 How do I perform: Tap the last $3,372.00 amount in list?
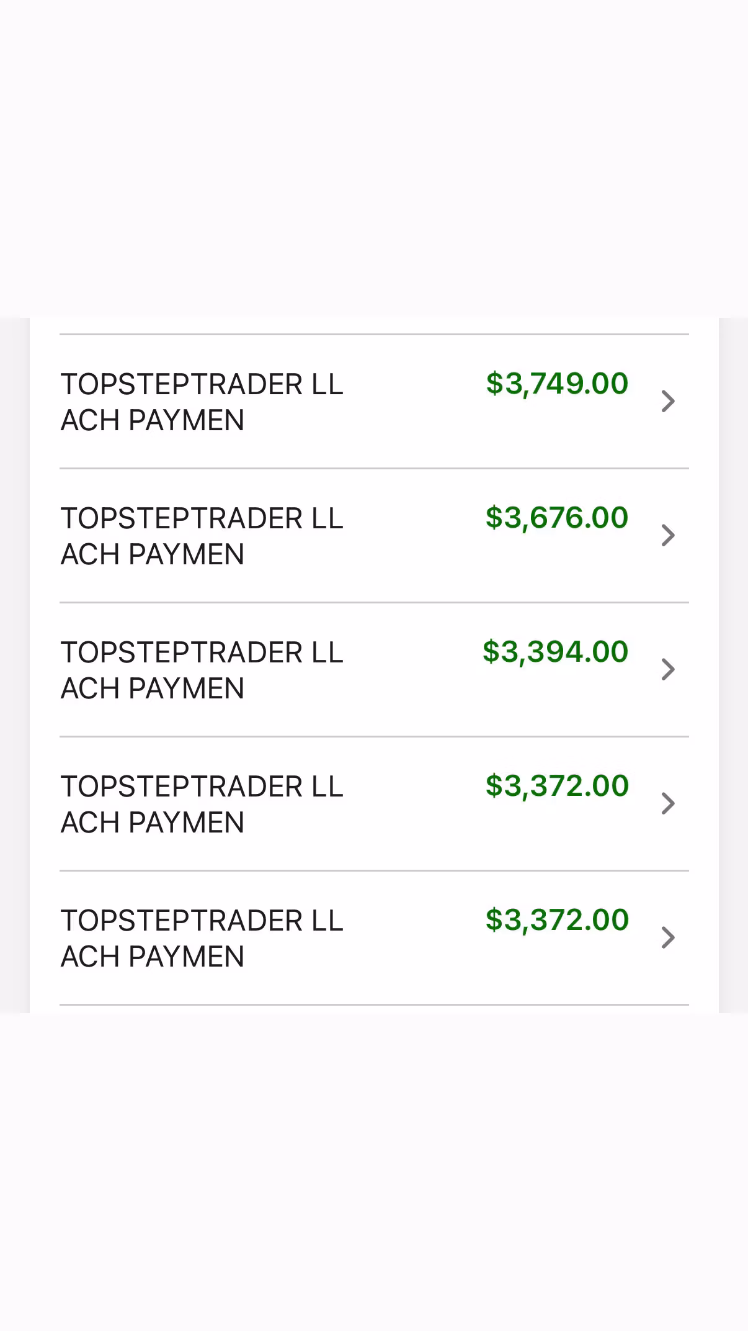coord(557,920)
